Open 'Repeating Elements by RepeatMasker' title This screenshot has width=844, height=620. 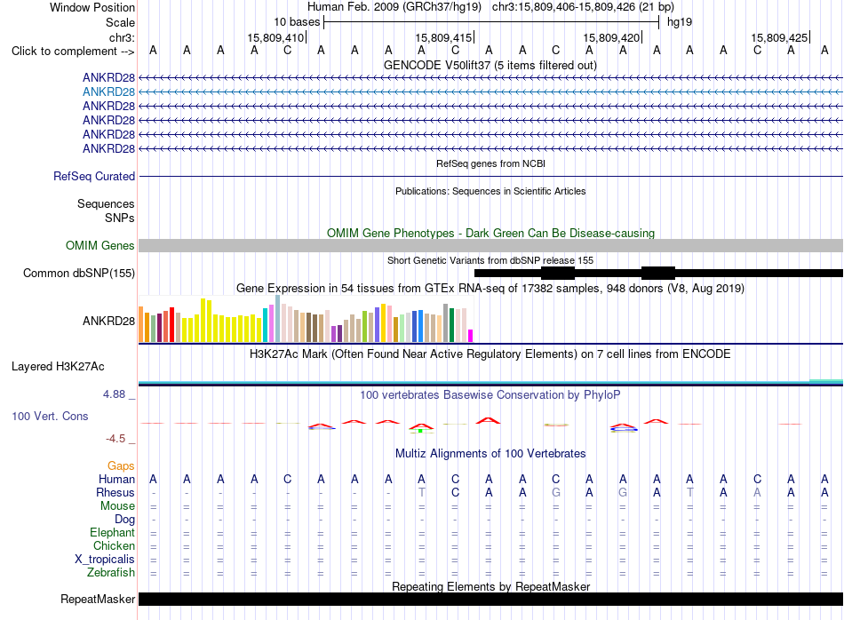490,586
